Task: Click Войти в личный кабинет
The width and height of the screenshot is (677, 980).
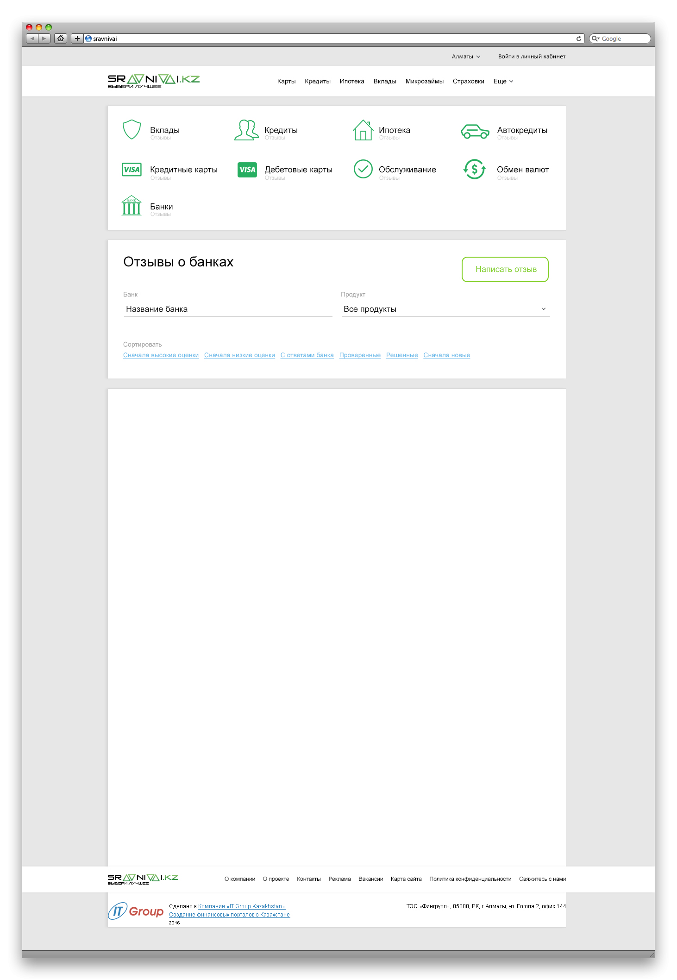Action: tap(532, 57)
